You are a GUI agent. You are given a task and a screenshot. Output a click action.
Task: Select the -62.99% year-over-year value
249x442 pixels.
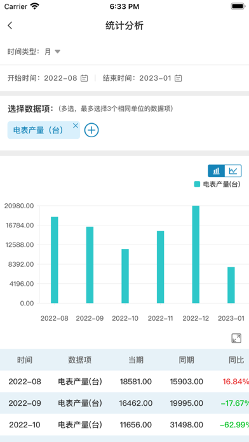tap(234, 424)
